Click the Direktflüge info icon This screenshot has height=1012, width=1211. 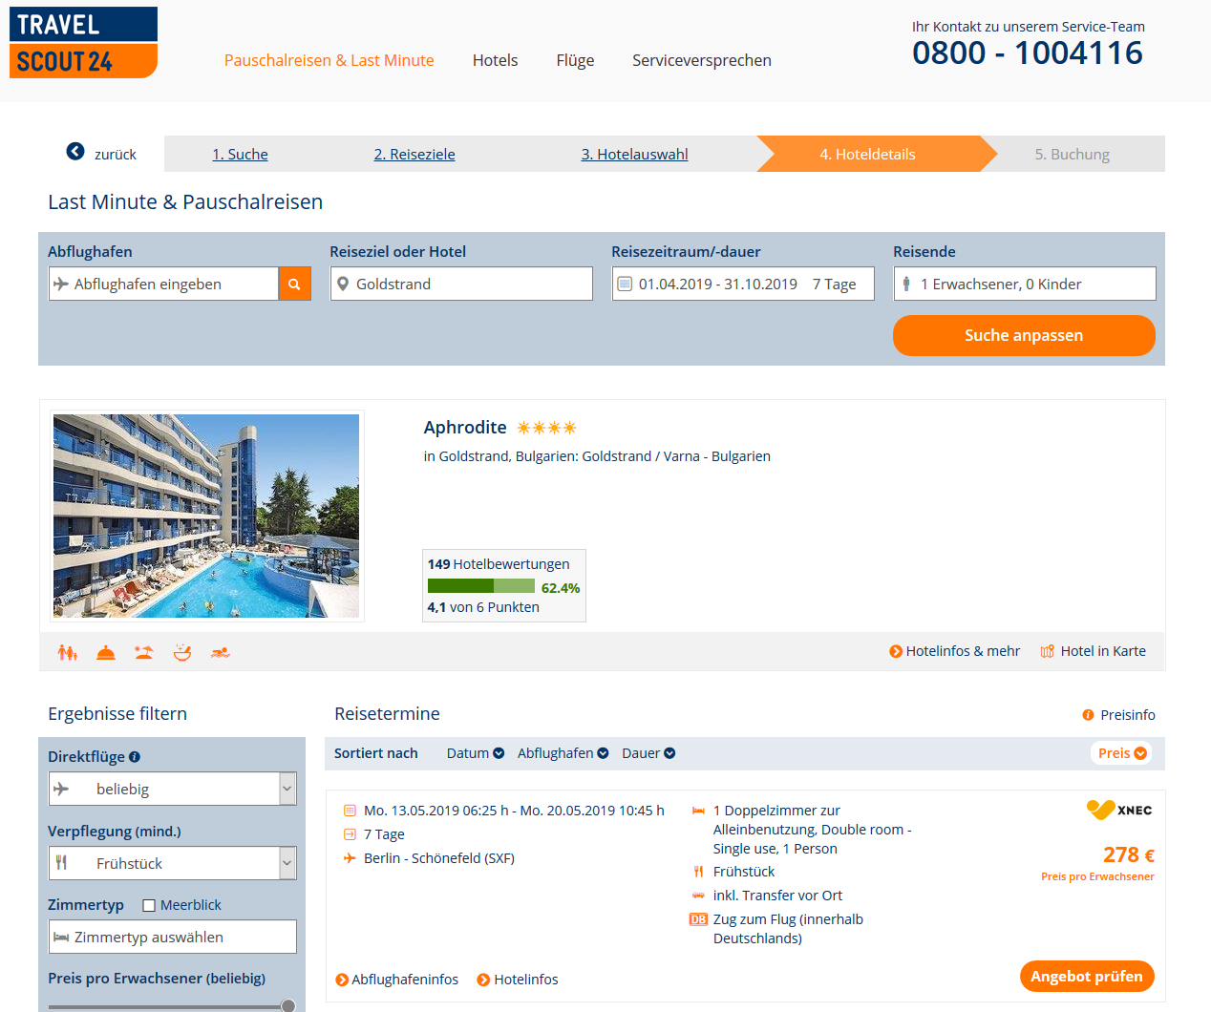(135, 757)
